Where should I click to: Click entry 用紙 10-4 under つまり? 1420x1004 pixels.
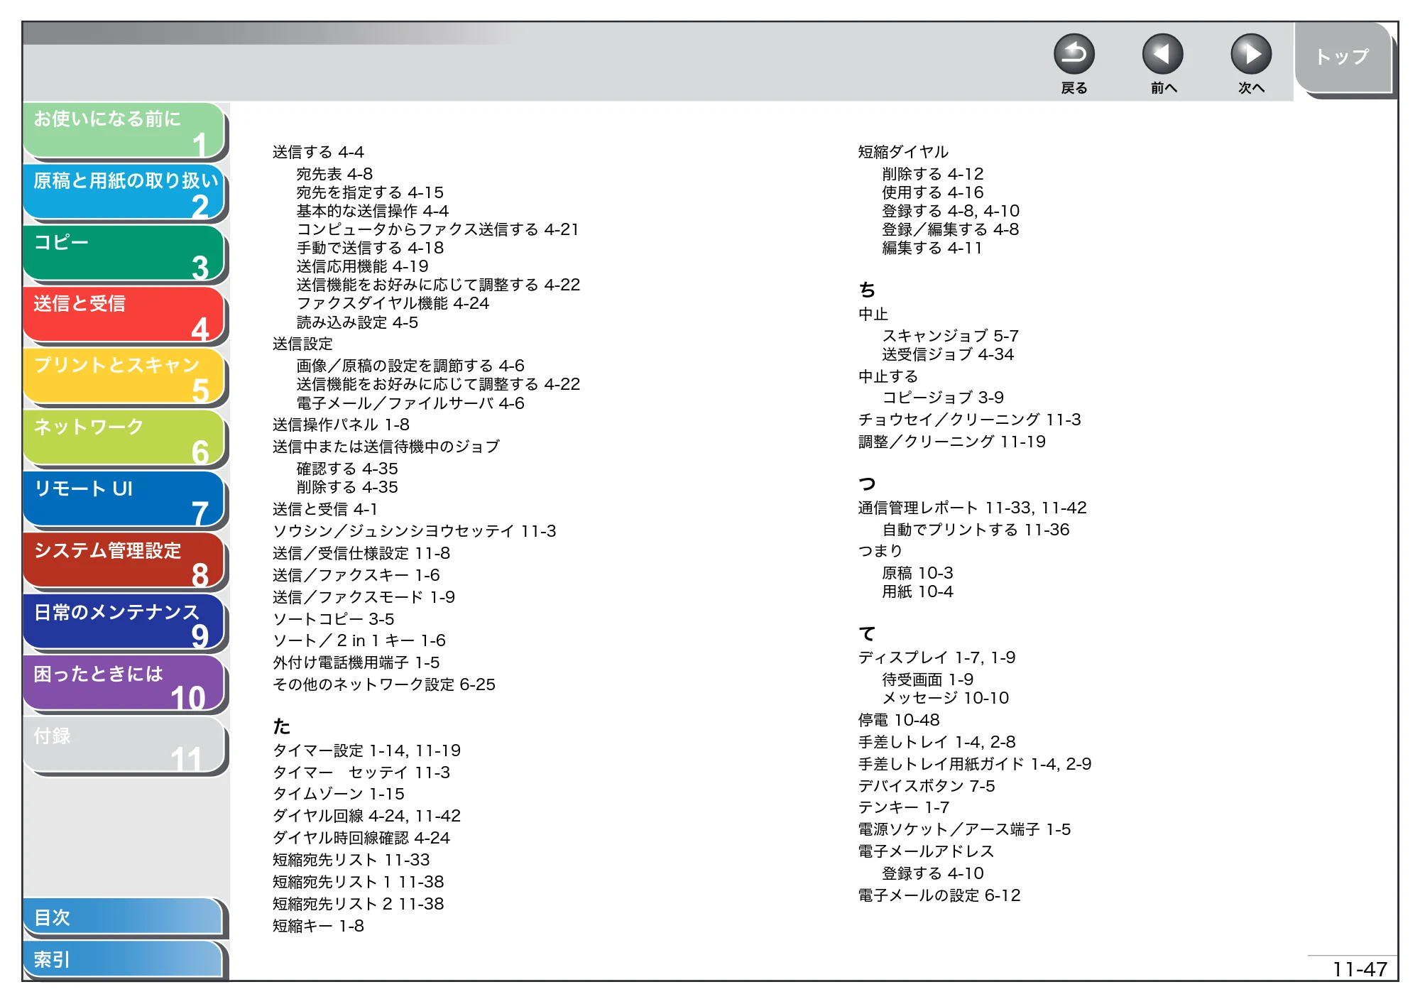(x=917, y=591)
